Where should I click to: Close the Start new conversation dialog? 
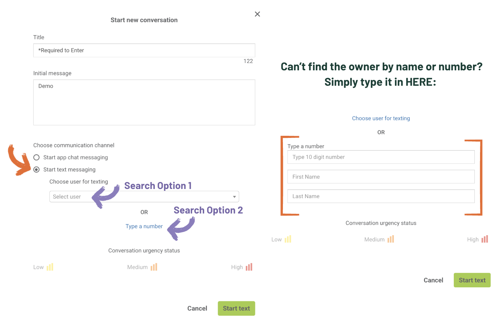pyautogui.click(x=257, y=14)
